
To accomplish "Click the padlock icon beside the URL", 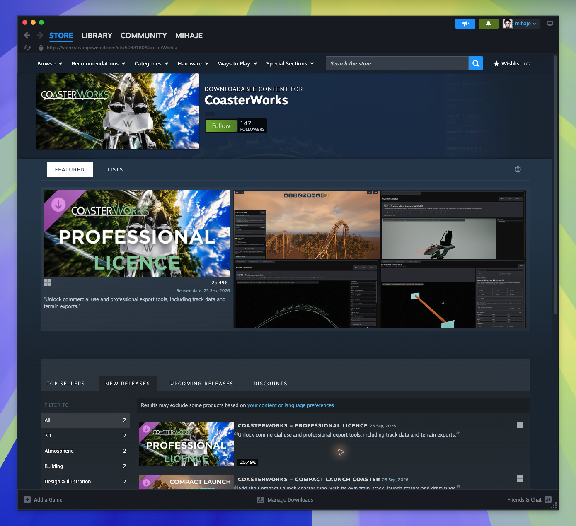I will 41,48.
